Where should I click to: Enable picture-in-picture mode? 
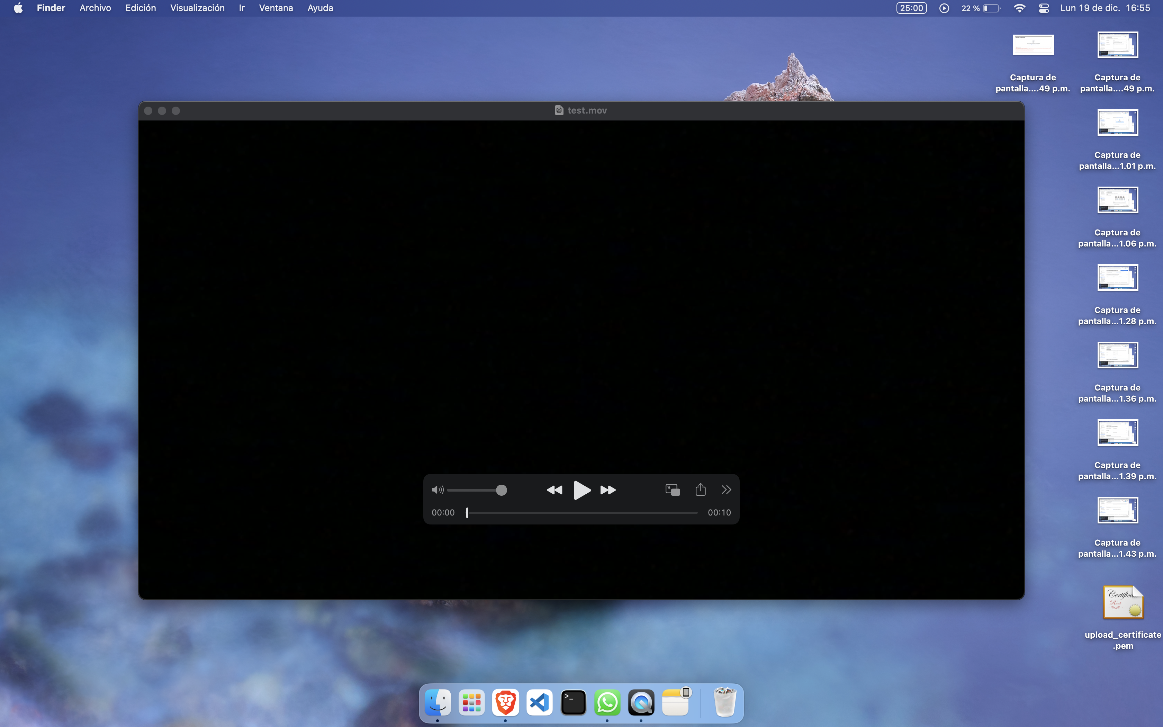tap(672, 490)
